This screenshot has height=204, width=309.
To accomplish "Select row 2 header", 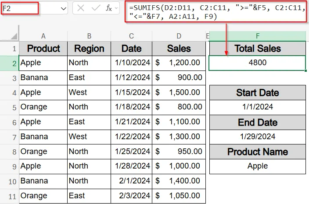I will pyautogui.click(x=9, y=63).
